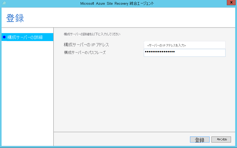Focus the パスフレーズ password field
Viewport: 237px width, 148px height.
point(185,53)
